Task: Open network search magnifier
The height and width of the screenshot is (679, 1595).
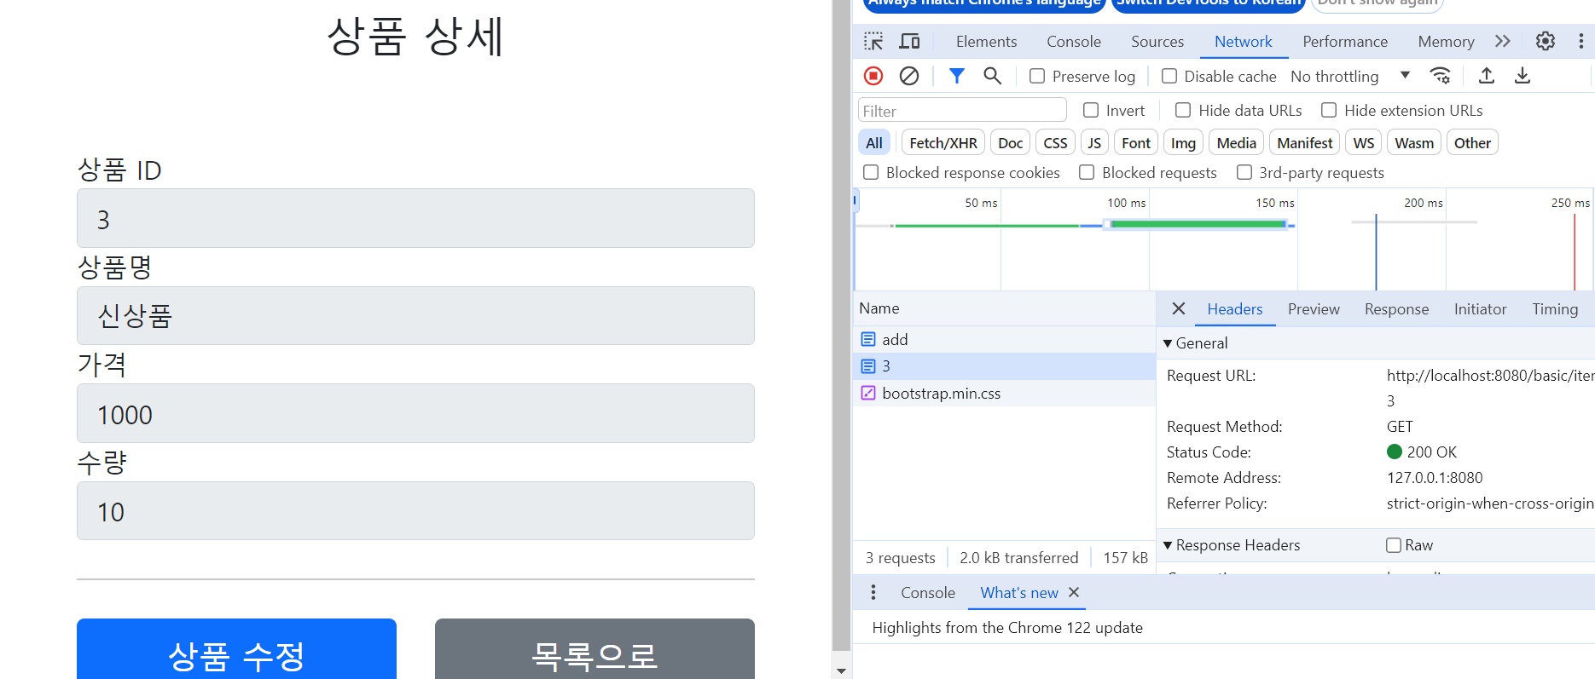Action: point(992,76)
